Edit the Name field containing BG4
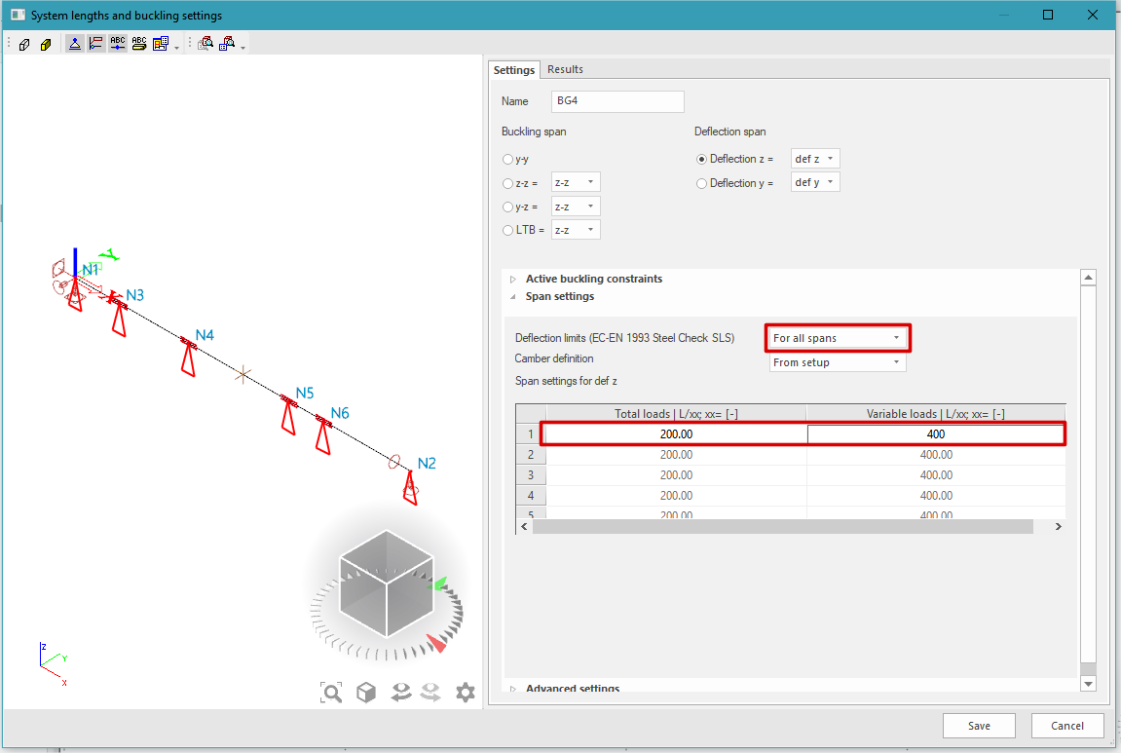1121x753 pixels. click(x=617, y=100)
